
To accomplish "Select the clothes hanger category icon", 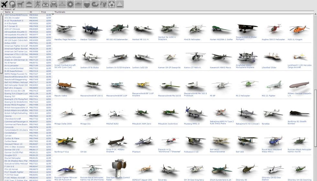I will click(62, 4).
